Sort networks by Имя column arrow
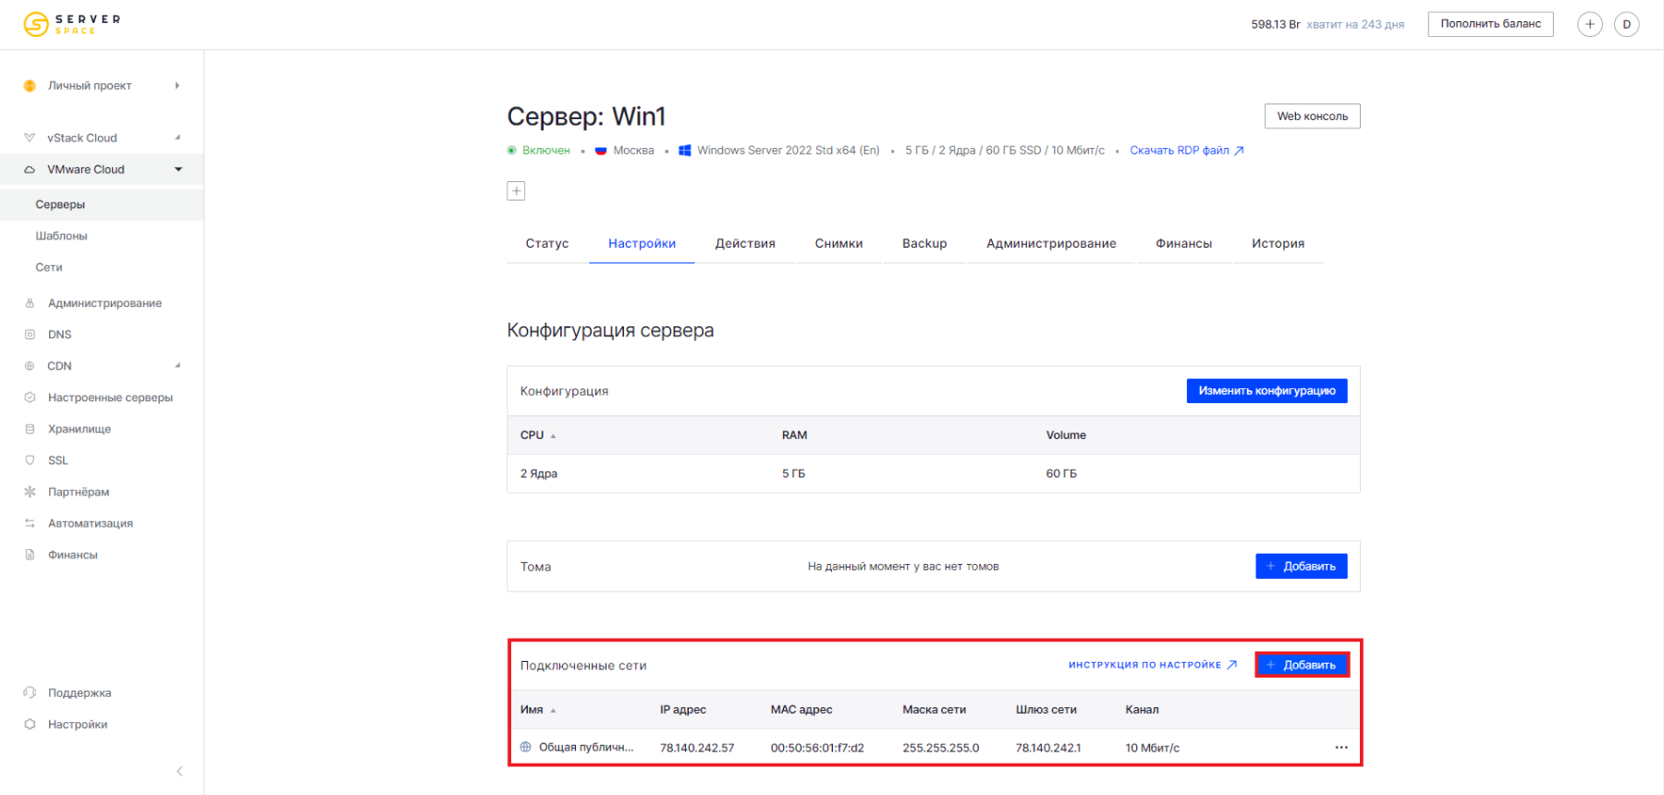The height and width of the screenshot is (795, 1664). click(553, 710)
